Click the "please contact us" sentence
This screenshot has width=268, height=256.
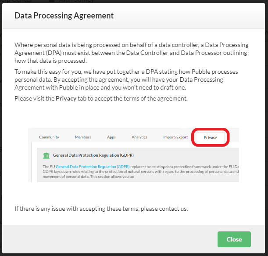click(101, 209)
